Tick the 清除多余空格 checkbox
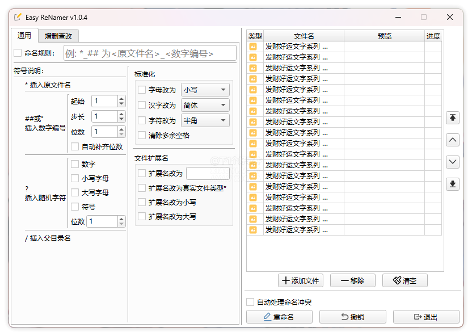Screen dimensions: 472x336 (x=141, y=135)
